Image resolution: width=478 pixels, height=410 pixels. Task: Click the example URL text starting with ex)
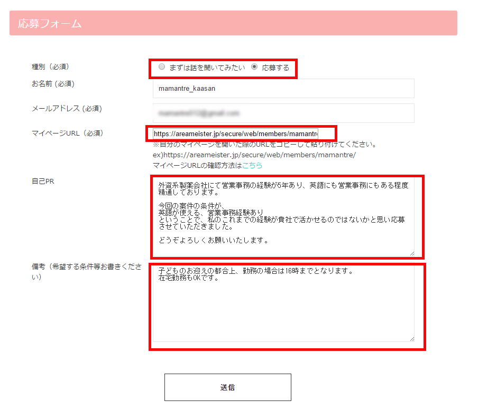point(254,155)
